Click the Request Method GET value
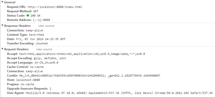Image resolution: width=215 pixels, height=97 pixels. tap(36, 11)
